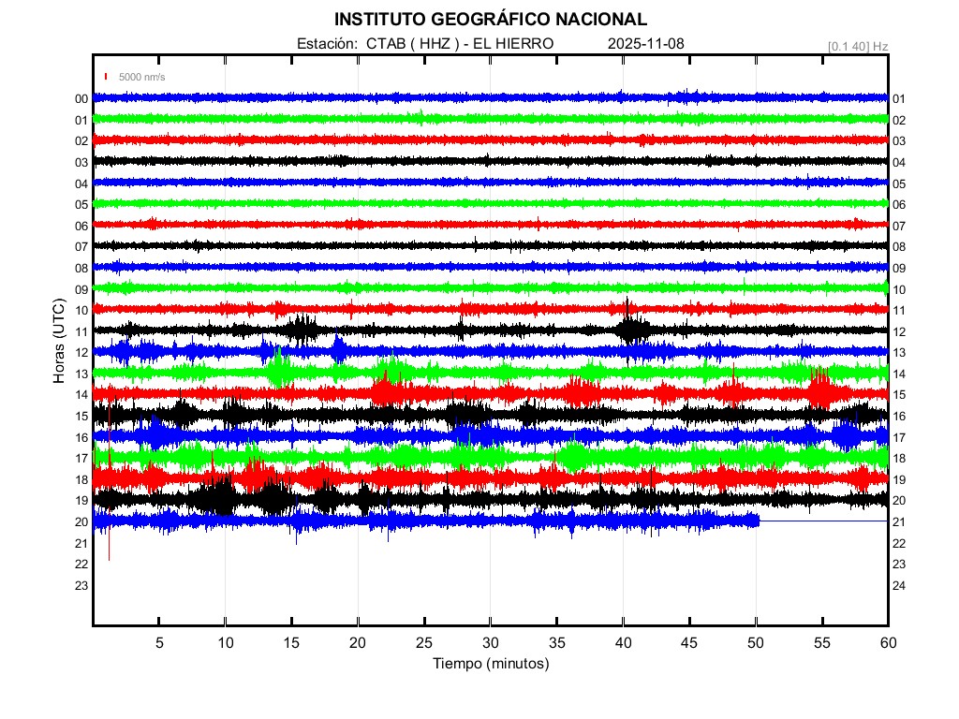This screenshot has height=719, width=959.
Task: Click the red 5000 nm/s scale bar
Action: point(107,77)
